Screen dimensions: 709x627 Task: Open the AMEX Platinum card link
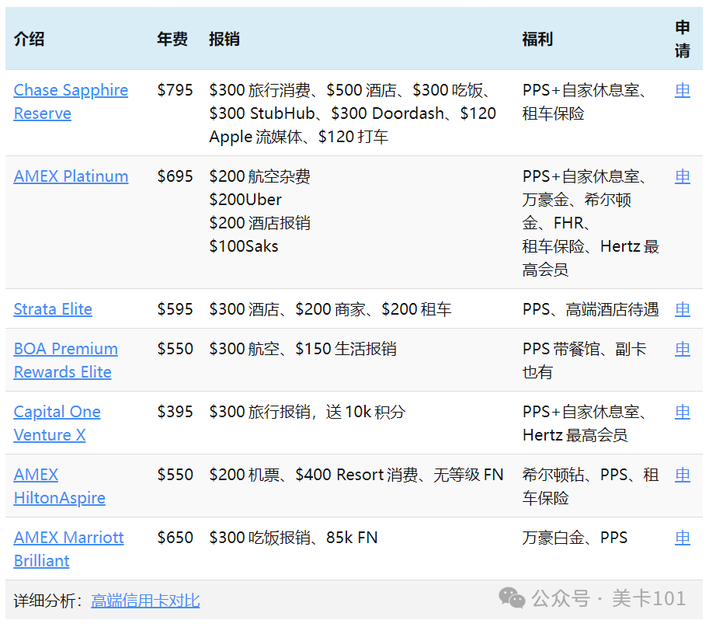71,176
